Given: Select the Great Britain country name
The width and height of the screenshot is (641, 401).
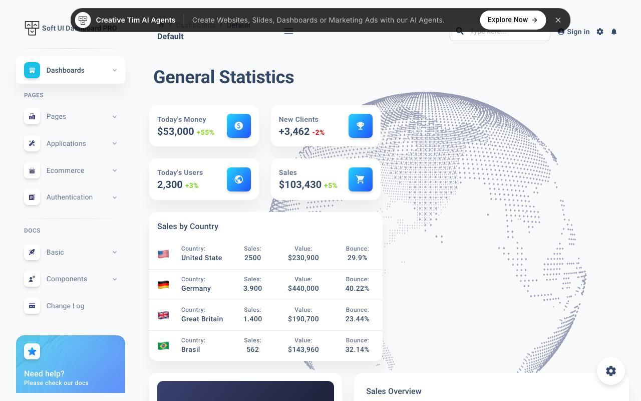Looking at the screenshot, I should [x=202, y=319].
